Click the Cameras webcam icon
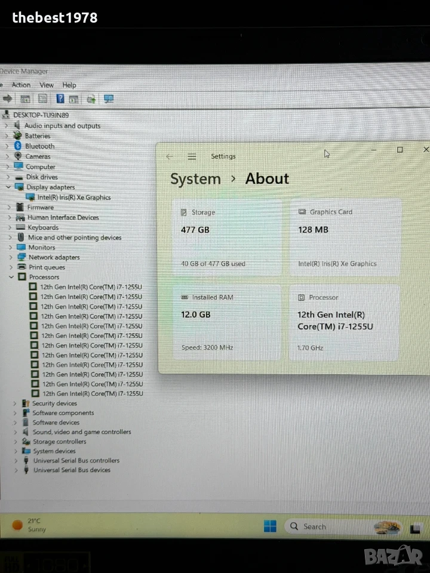Viewport: 430px width, 573px height. [18, 156]
